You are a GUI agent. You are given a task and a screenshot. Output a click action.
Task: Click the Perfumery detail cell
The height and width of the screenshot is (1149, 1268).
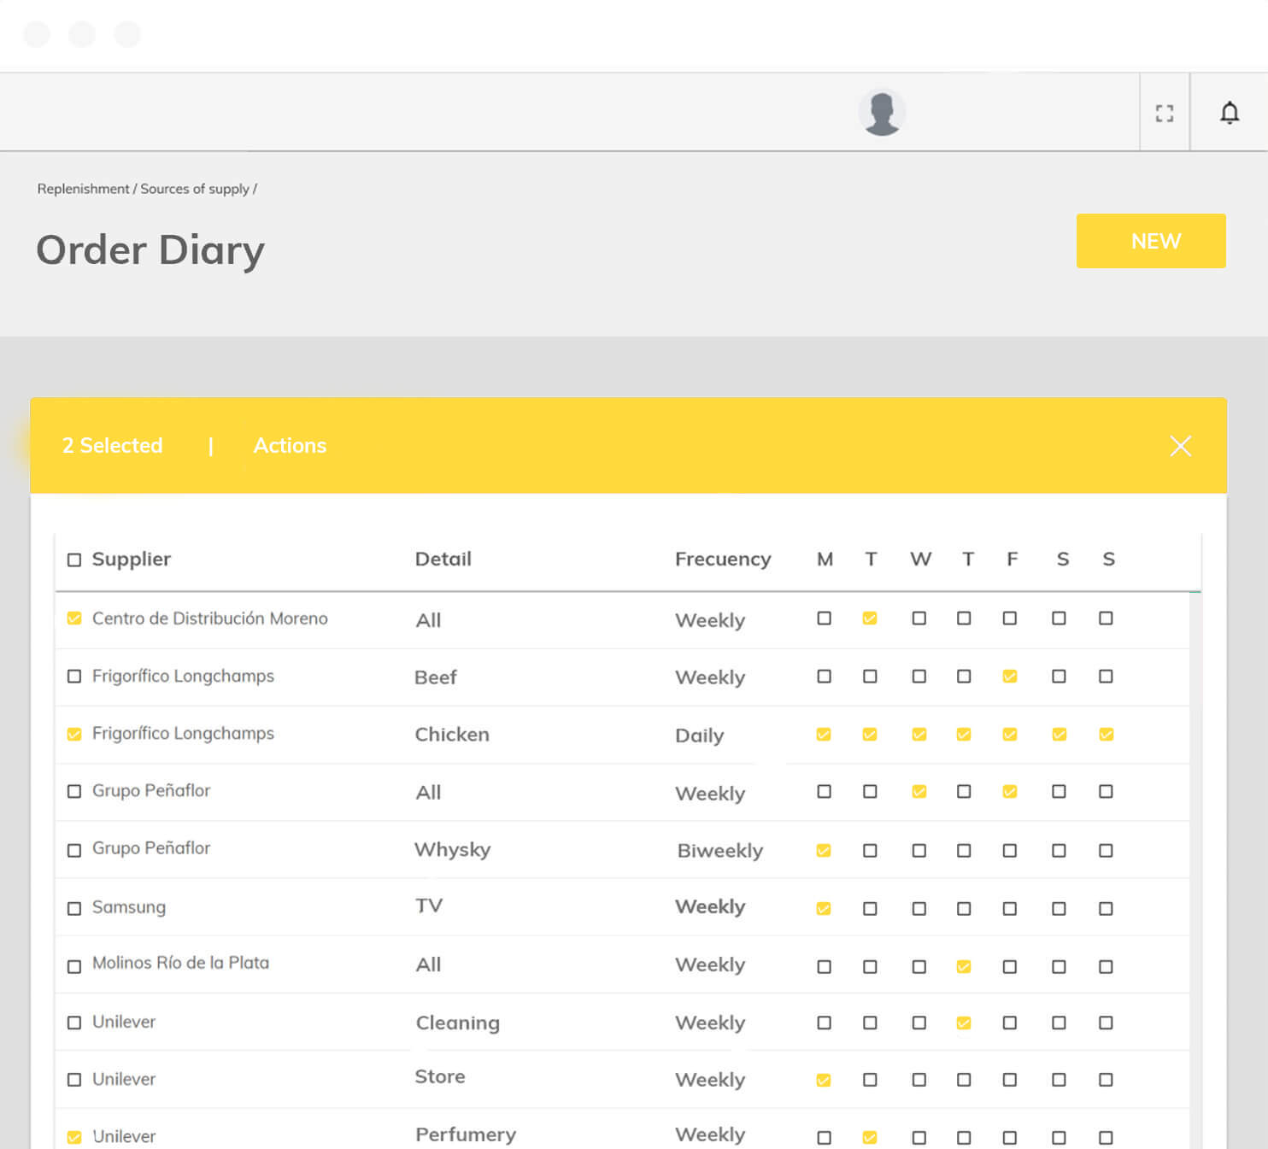pyautogui.click(x=466, y=1134)
